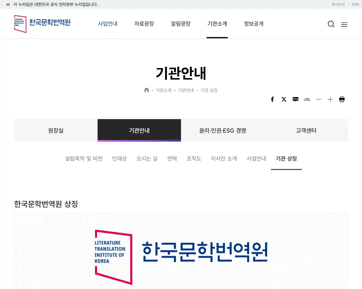Click the official e-government notice text

(x=56, y=5)
